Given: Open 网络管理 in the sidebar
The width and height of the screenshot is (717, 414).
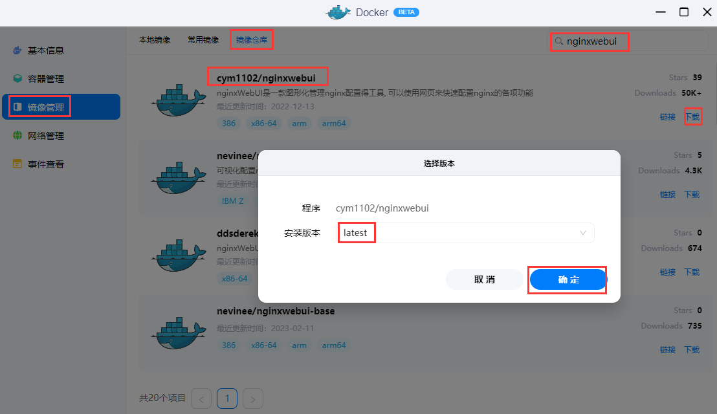Looking at the screenshot, I should click(61, 135).
